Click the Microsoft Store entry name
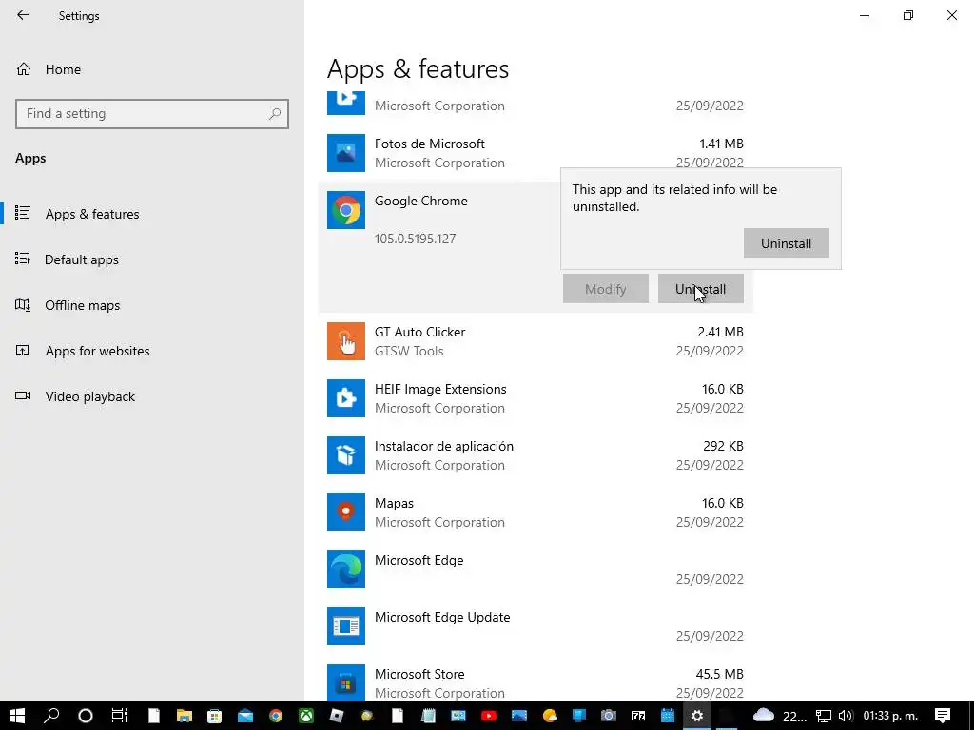Viewport: 974px width, 730px height. point(419,674)
